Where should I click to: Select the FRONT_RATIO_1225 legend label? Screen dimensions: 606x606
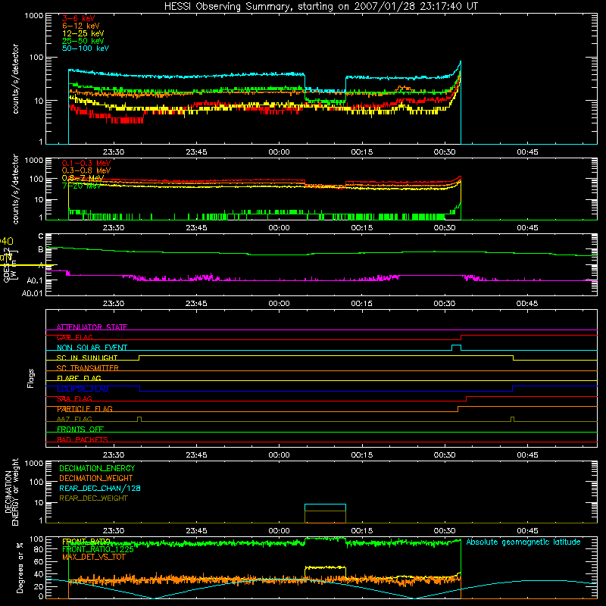click(x=98, y=549)
